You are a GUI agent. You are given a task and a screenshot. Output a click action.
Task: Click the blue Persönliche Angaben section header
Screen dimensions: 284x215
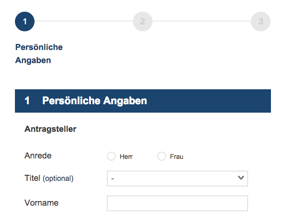(x=143, y=101)
